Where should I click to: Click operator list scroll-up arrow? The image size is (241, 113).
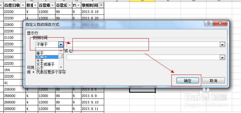tap(61, 50)
